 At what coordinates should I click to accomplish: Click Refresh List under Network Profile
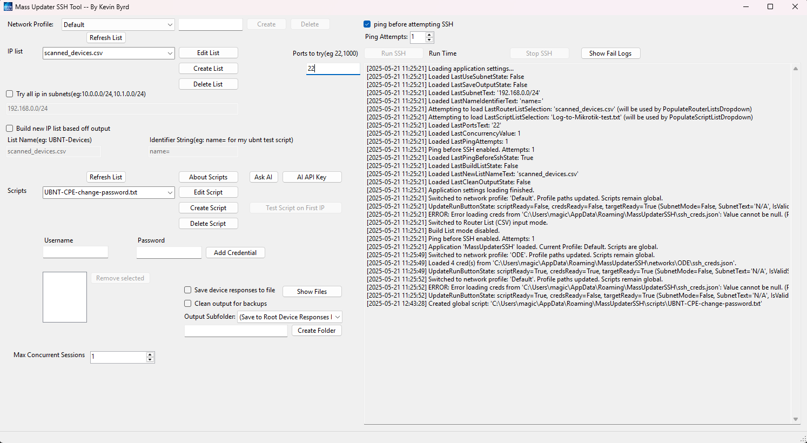point(106,37)
